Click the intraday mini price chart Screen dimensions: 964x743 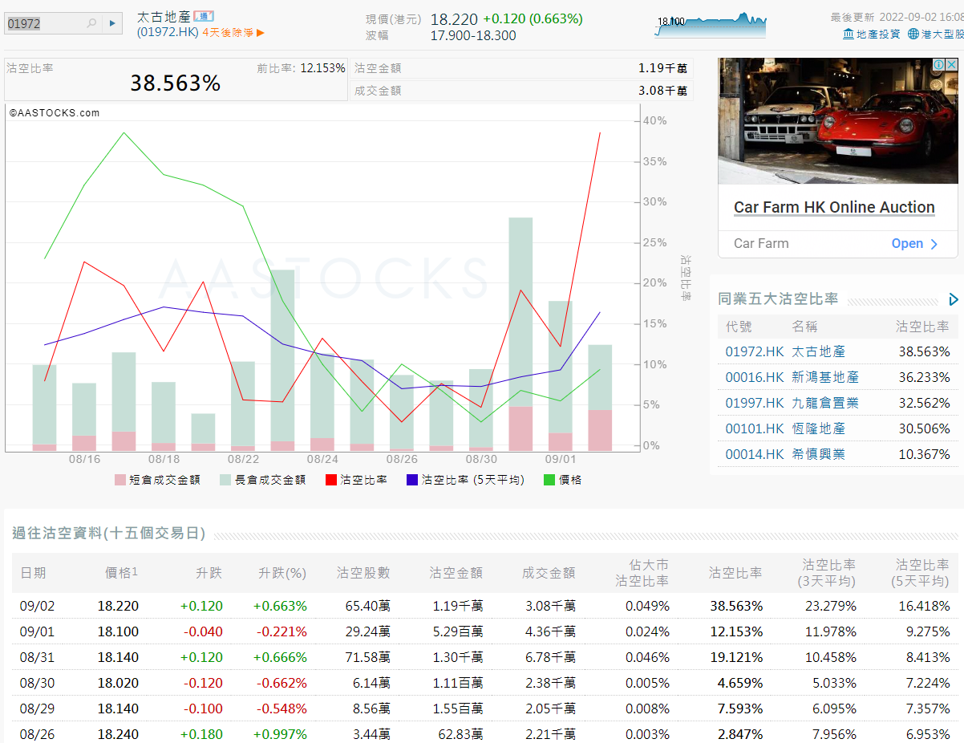711,24
